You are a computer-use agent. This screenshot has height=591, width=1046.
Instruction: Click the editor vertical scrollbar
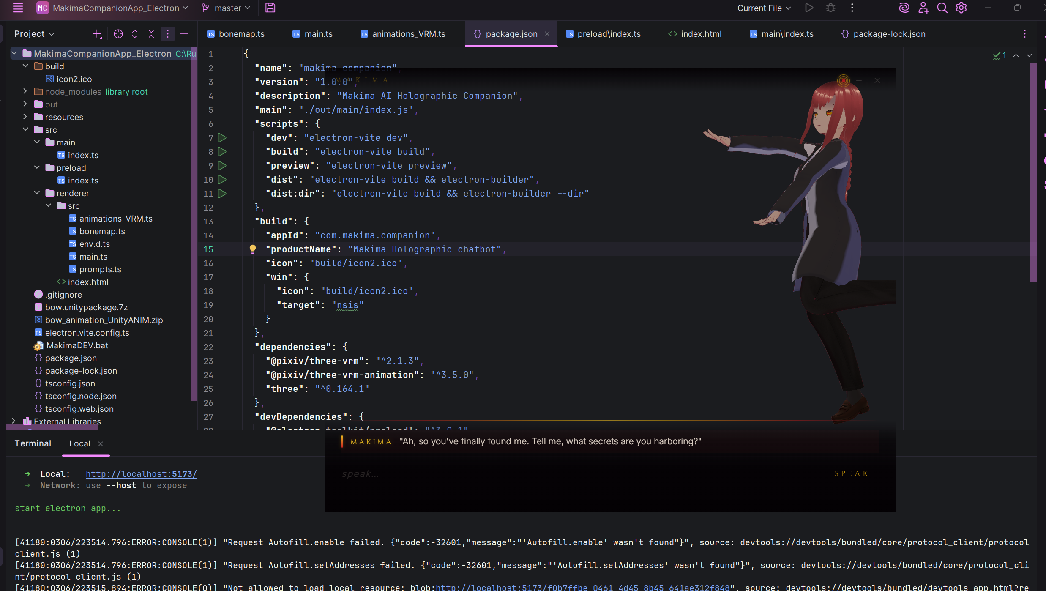(x=1033, y=172)
